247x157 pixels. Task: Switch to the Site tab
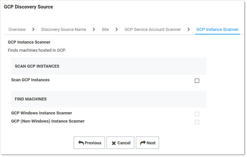click(105, 30)
